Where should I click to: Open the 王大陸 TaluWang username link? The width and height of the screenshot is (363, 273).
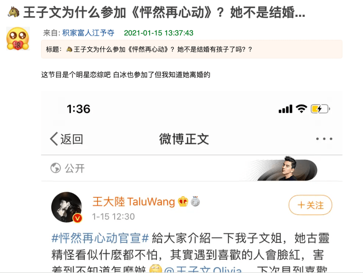point(133,201)
